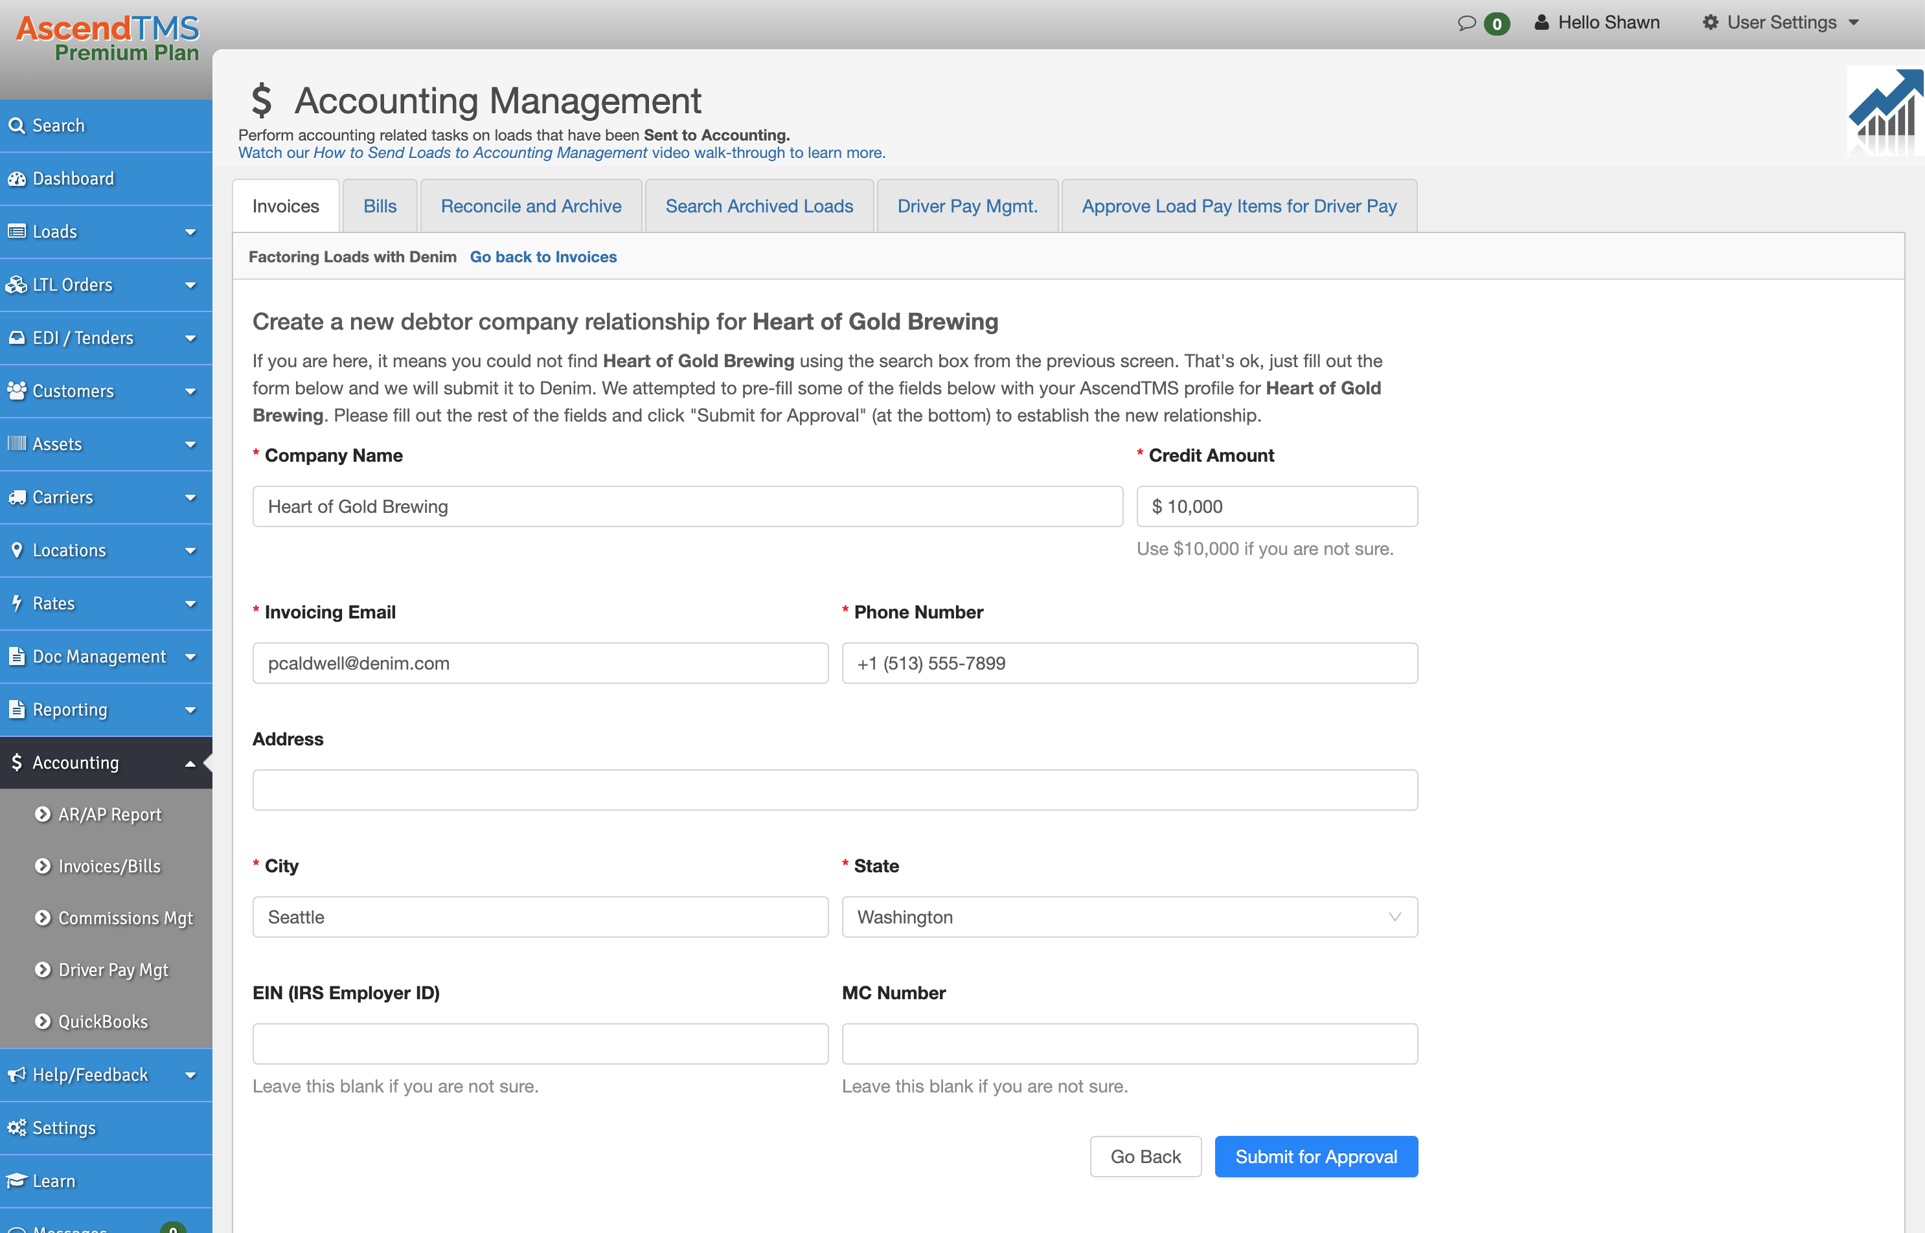Click the User Settings gear icon
This screenshot has height=1233, width=1925.
1711,23
